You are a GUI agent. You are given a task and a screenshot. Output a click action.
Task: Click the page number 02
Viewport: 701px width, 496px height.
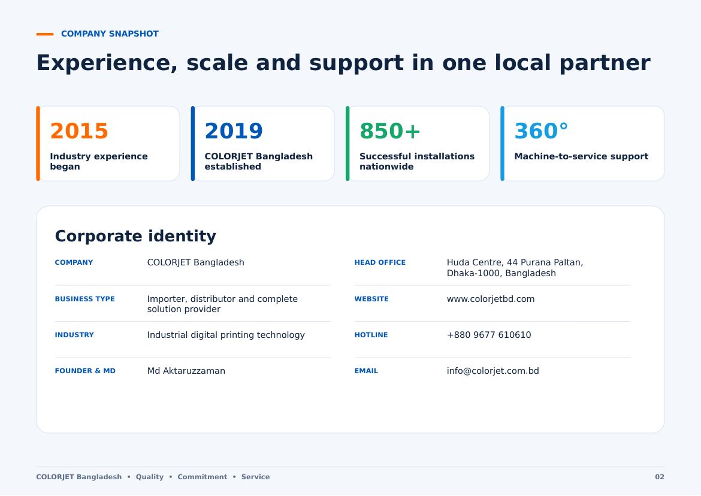[660, 477]
